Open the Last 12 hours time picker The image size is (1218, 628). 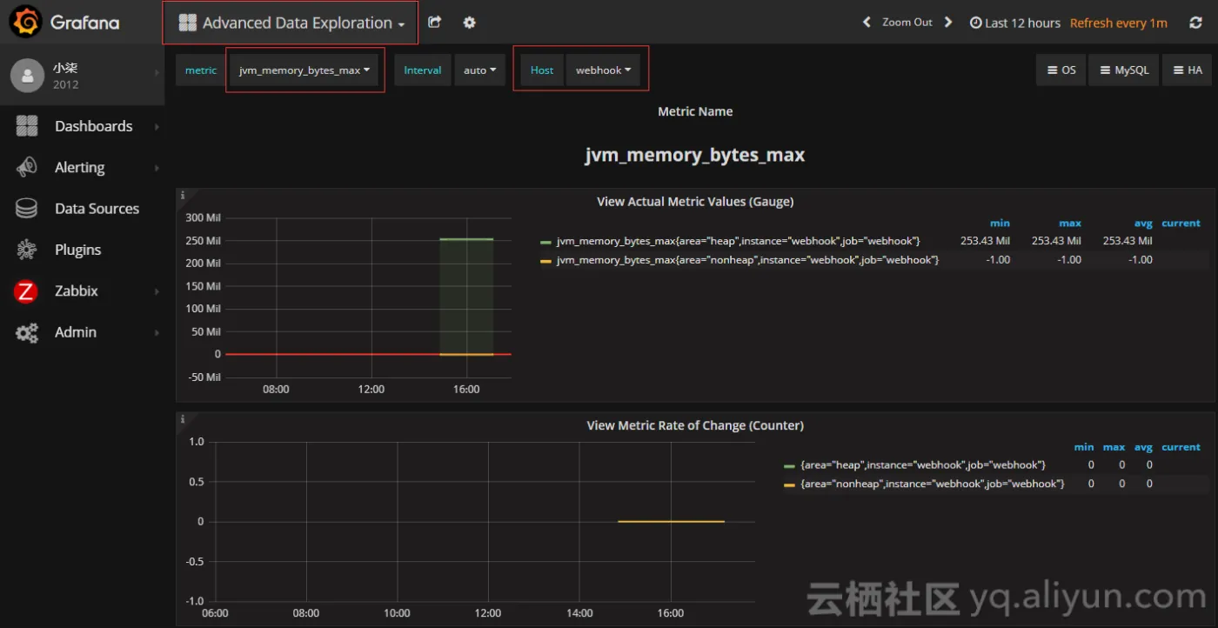click(x=1014, y=23)
